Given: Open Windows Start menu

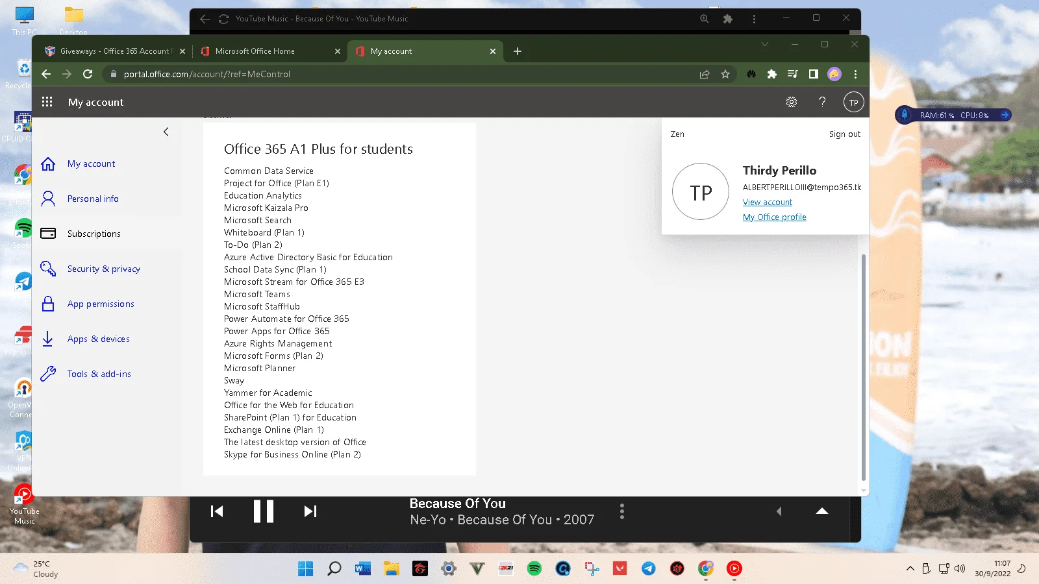Looking at the screenshot, I should coord(305,569).
